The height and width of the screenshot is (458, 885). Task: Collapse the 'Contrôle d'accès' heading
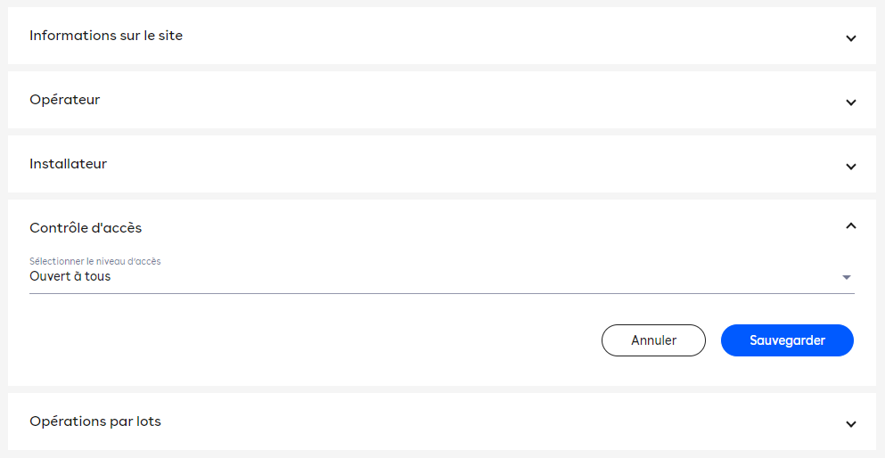tap(86, 228)
